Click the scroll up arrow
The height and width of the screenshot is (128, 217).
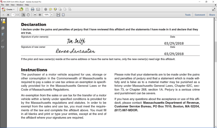(x=216, y=20)
